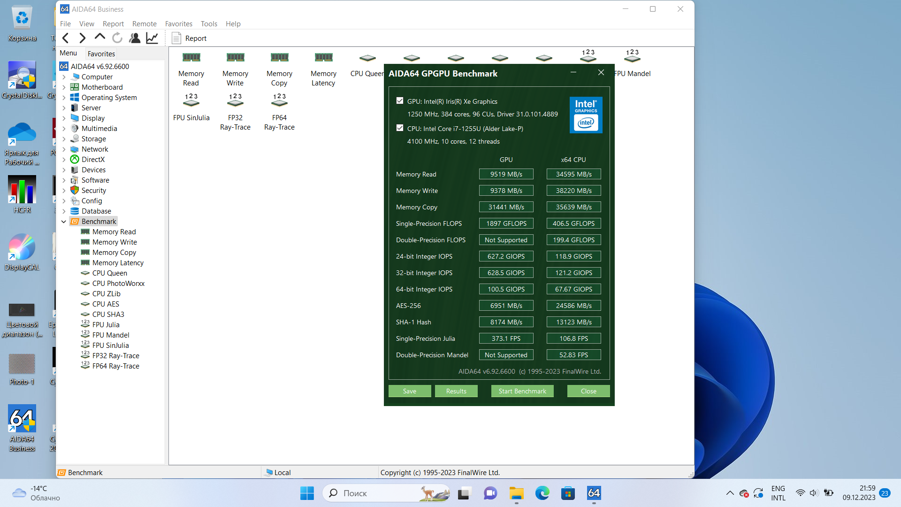Click the Report toolbar icon
Screen dimensions: 901x507
point(189,38)
